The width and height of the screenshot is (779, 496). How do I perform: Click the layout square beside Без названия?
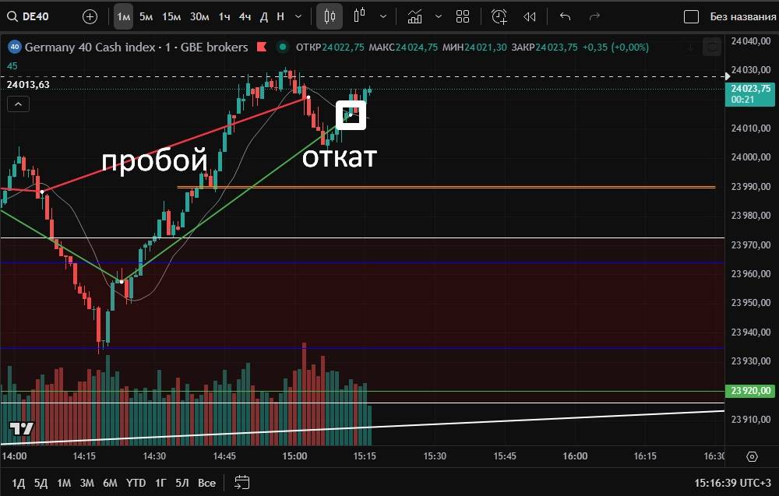tap(690, 16)
